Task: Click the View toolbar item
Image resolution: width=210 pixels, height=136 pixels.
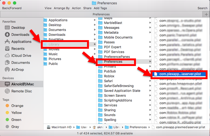Action: pos(48,8)
